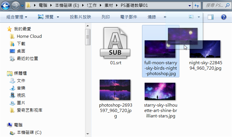
Task: Select the 01.srt subtitle file icon
Action: [115, 43]
